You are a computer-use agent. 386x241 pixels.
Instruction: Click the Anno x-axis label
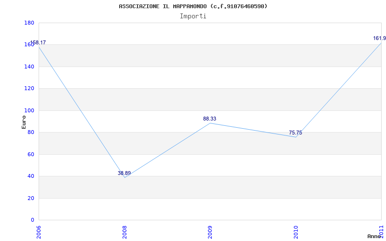[374, 236]
